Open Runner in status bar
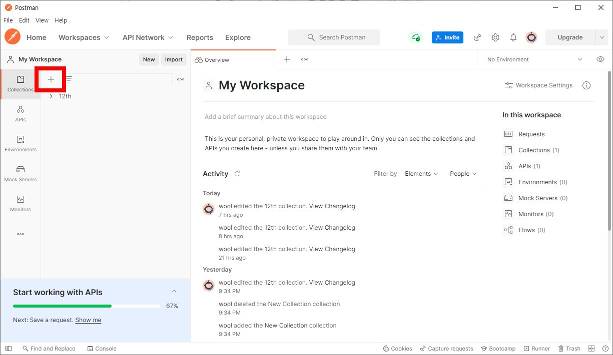 pyautogui.click(x=537, y=349)
